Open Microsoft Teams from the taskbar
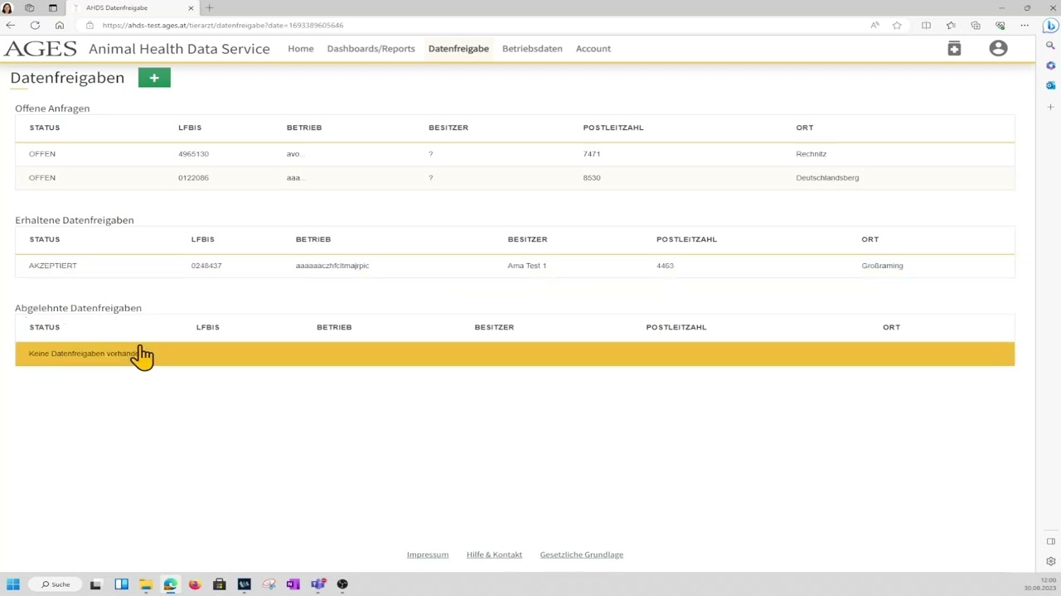 [317, 584]
